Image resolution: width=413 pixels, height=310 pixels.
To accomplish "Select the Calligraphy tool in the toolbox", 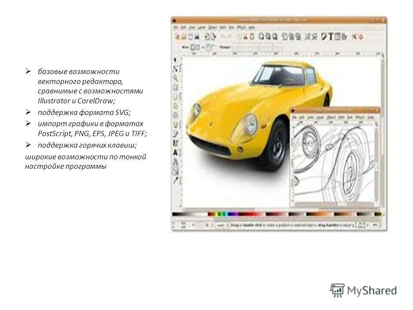I will (x=175, y=144).
